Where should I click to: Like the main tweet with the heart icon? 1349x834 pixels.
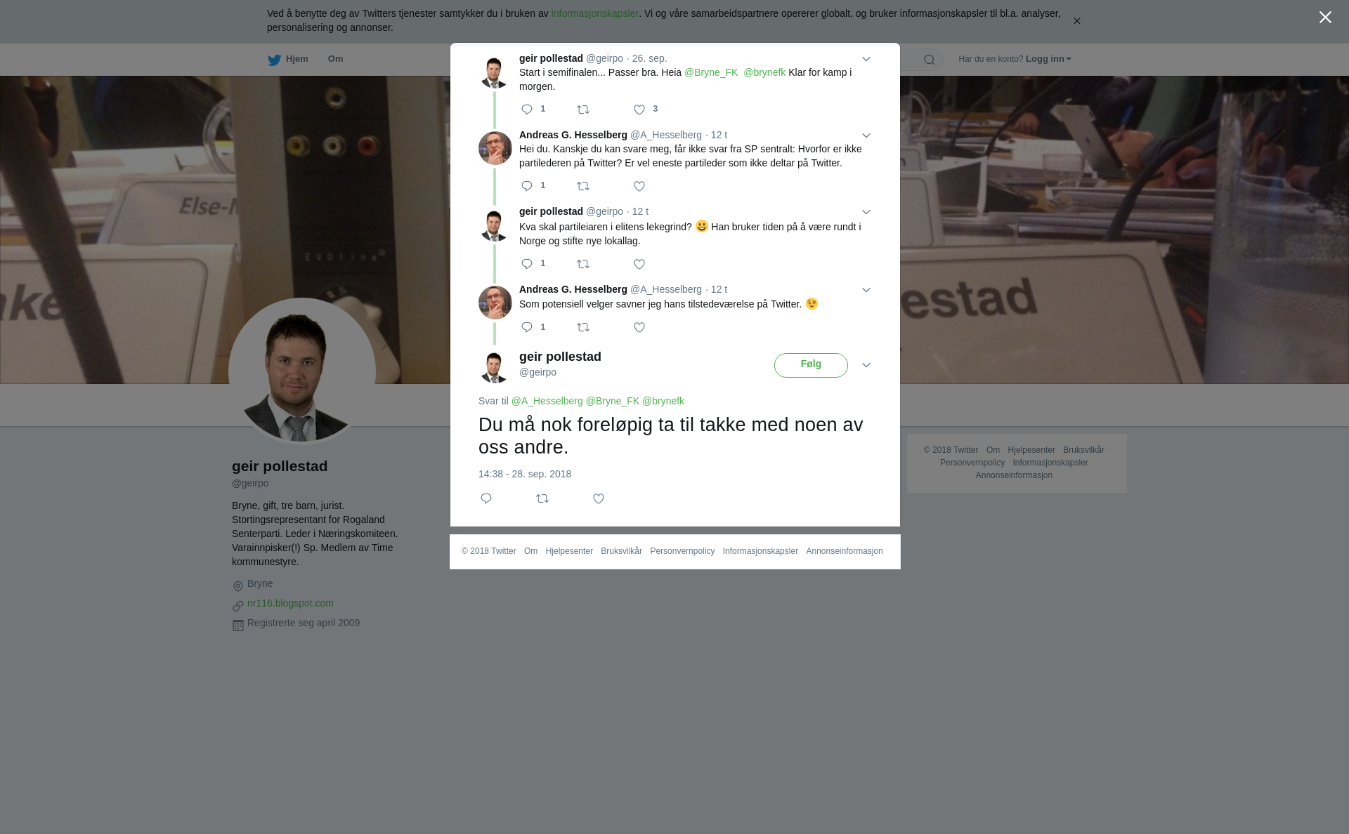pyautogui.click(x=599, y=498)
